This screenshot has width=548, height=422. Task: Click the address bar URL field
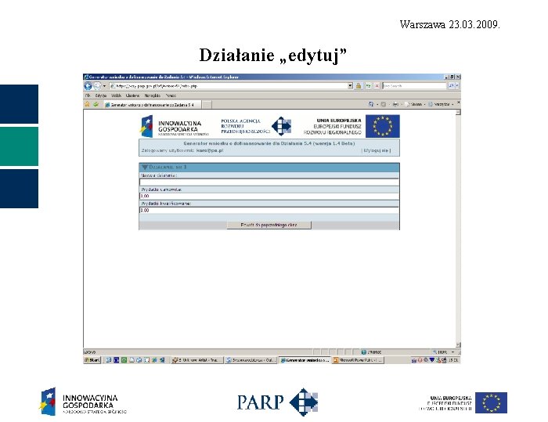(229, 86)
